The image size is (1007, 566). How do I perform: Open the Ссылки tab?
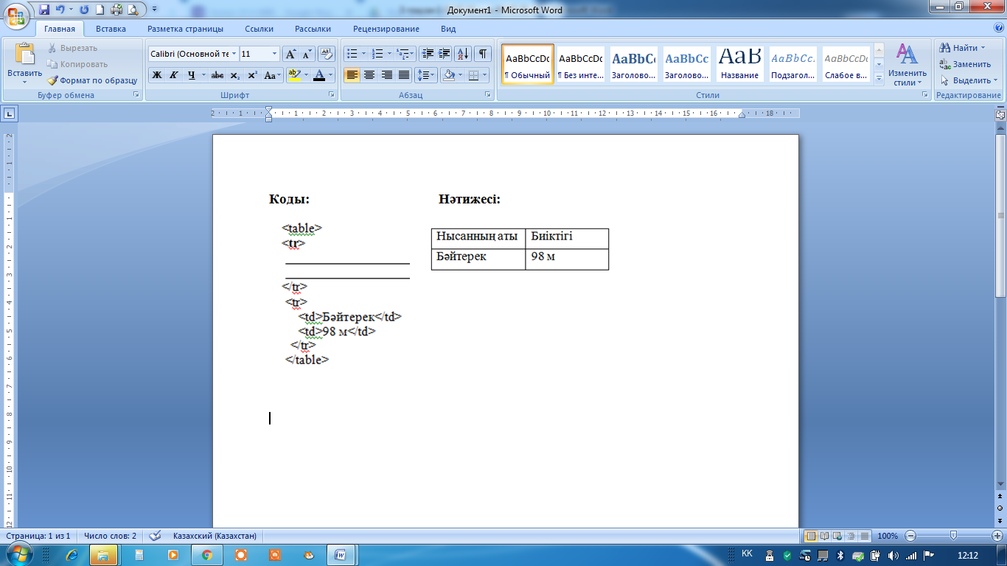(259, 29)
